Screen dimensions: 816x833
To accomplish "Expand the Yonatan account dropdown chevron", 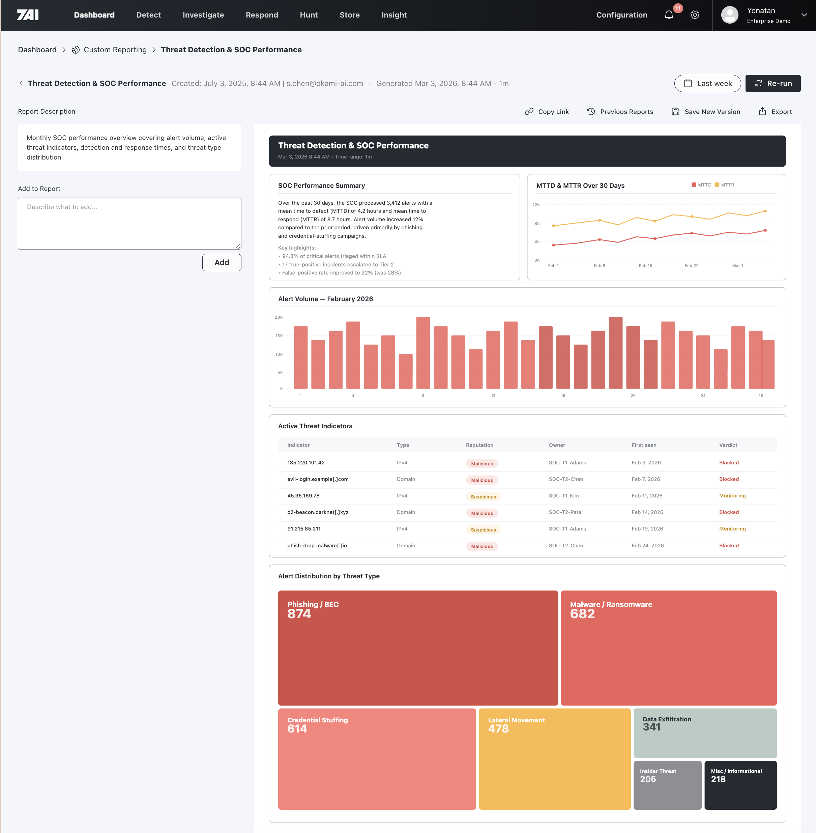I will pyautogui.click(x=804, y=15).
